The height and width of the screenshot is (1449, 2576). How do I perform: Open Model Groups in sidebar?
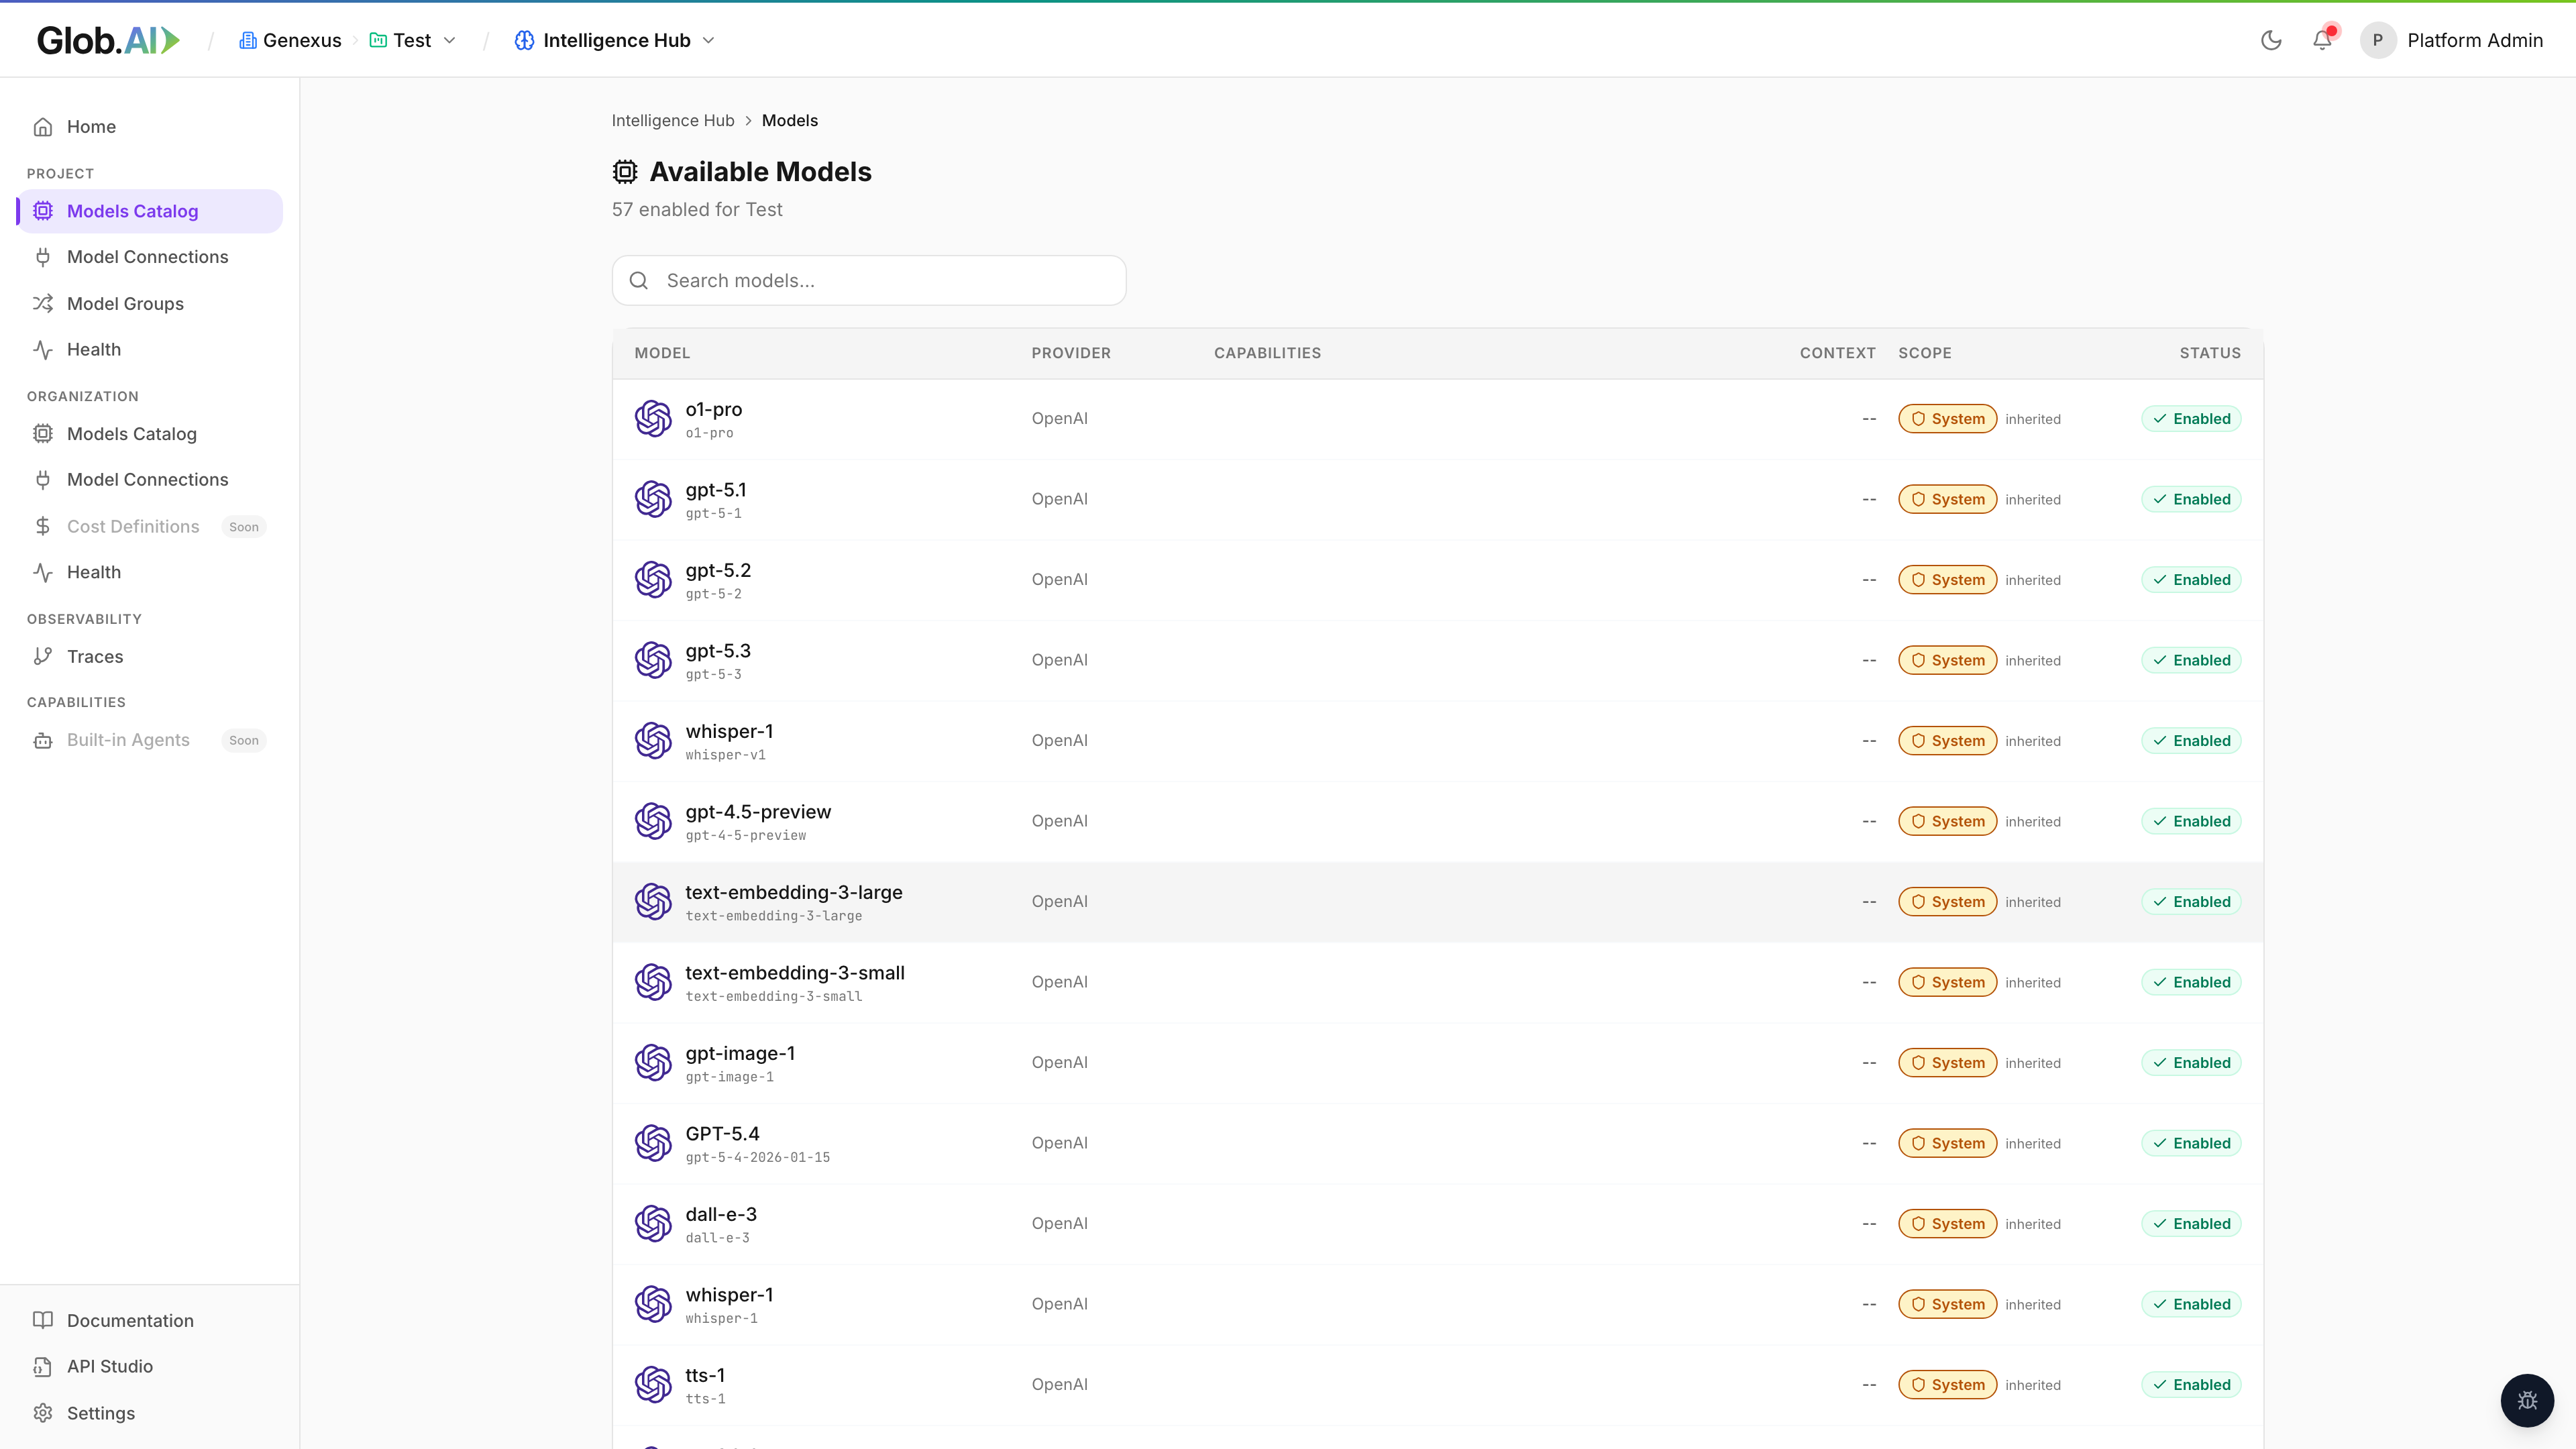[150, 303]
